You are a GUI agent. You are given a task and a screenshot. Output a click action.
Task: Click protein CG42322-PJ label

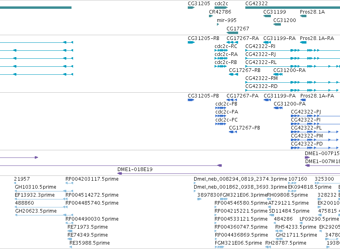pos(306,112)
